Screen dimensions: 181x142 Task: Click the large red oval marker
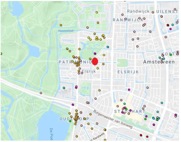tap(95, 61)
